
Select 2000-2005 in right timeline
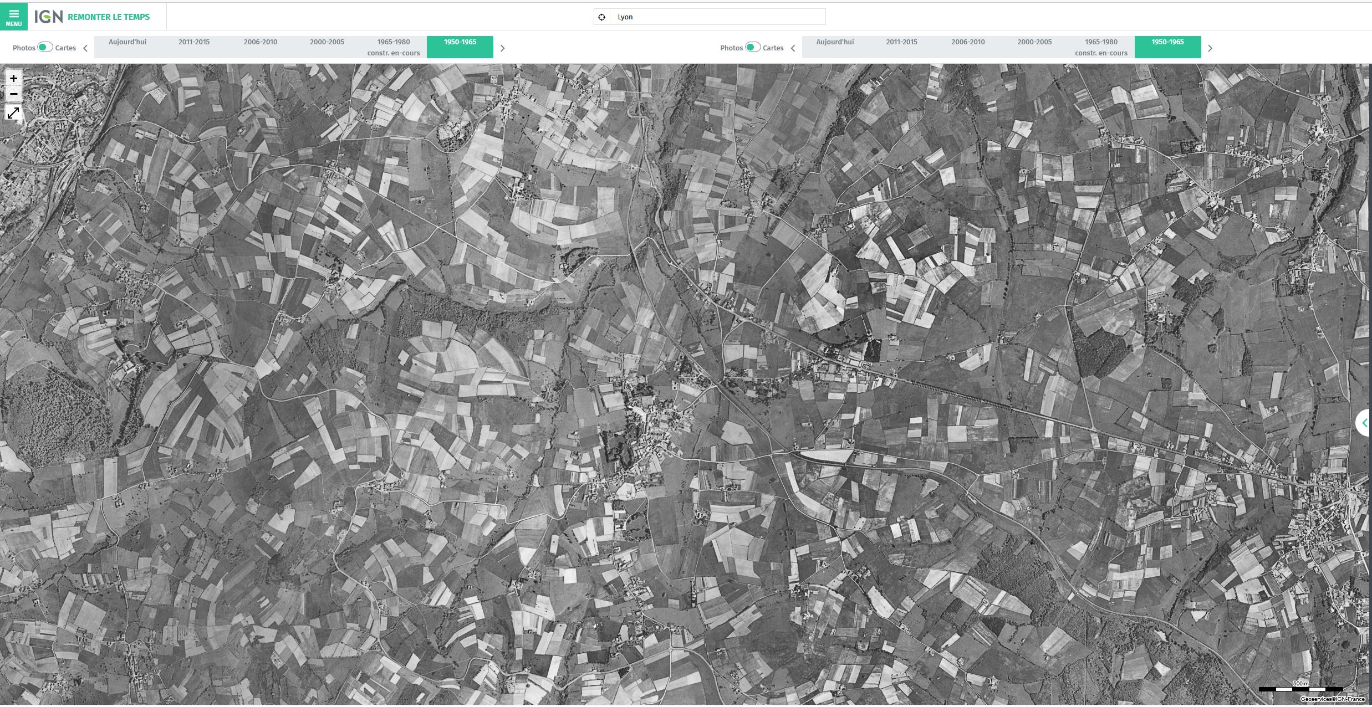[1034, 42]
